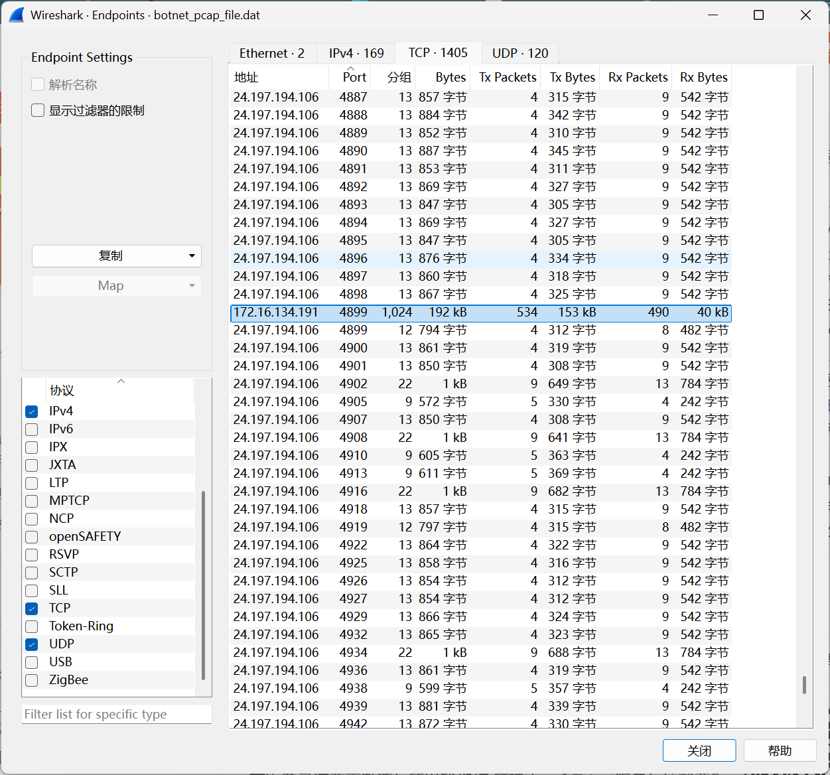Viewport: 830px width, 775px height.
Task: Sort table by Bytes column header
Action: (443, 77)
